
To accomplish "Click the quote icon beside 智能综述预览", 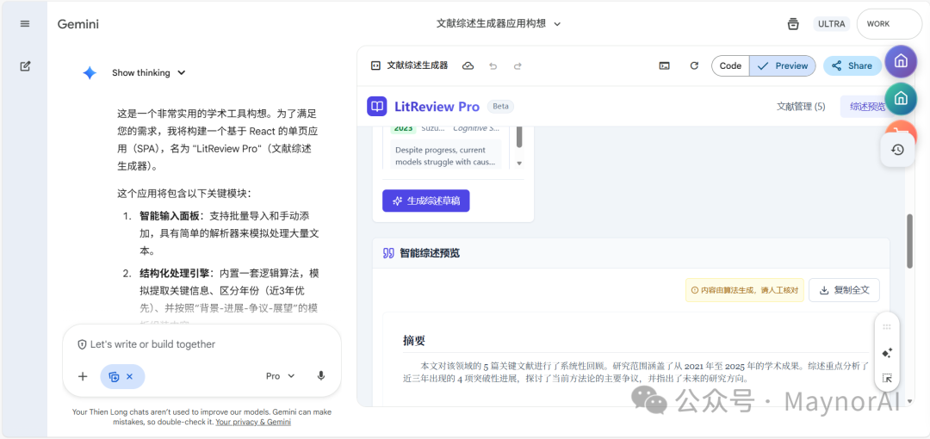I will click(388, 253).
